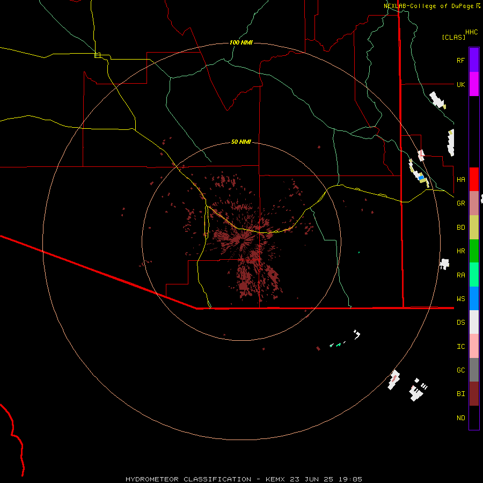483x483 pixels.
Task: Click the "GR" legend label
Action: click(460, 203)
